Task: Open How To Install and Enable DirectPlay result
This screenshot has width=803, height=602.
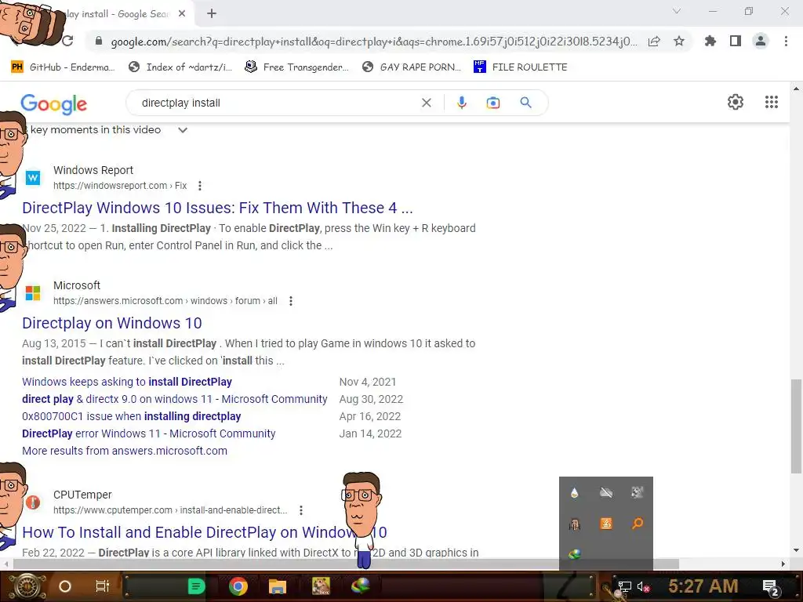Action: pyautogui.click(x=205, y=532)
